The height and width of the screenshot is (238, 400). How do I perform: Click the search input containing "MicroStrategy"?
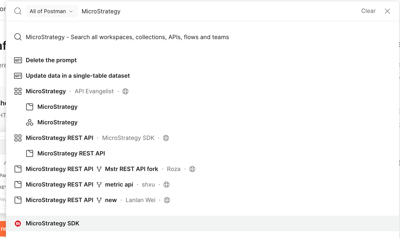click(101, 11)
